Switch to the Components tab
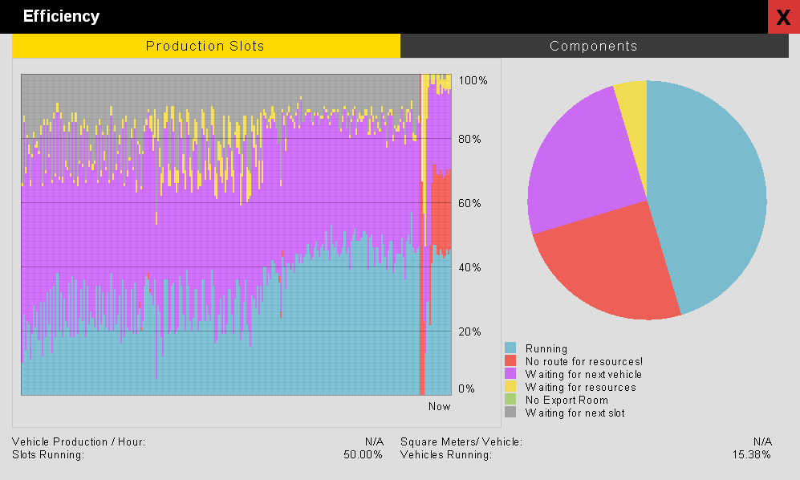800x480 pixels. click(x=595, y=46)
